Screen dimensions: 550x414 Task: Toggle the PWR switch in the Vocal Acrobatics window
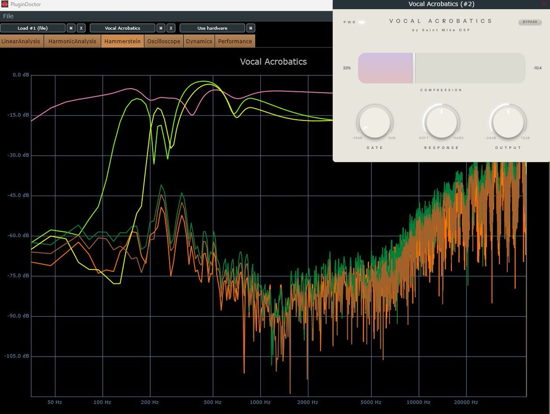362,22
